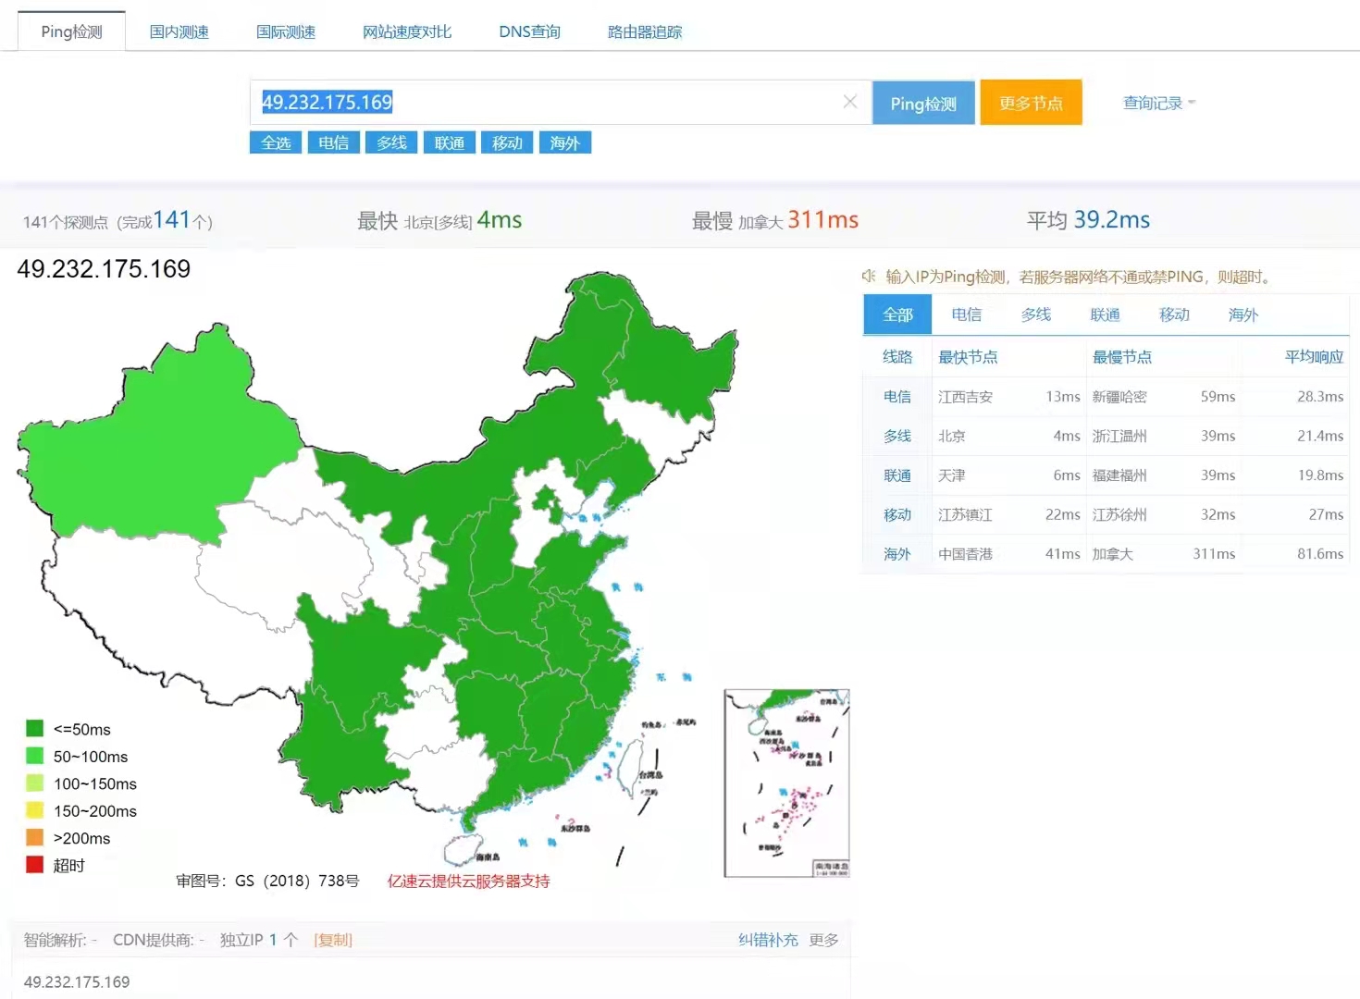1360x999 pixels.
Task: Select the 海外 results tab
Action: (1243, 314)
